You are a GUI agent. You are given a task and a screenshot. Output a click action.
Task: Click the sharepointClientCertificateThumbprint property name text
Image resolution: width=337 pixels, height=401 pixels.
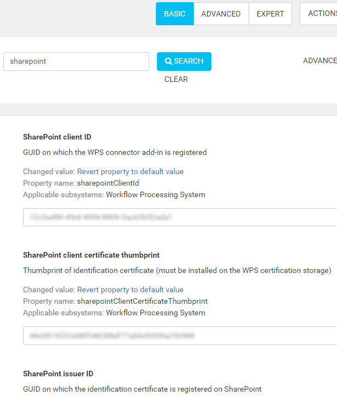point(142,301)
